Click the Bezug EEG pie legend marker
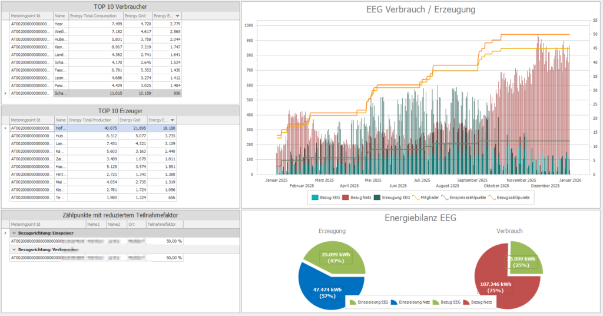 pyautogui.click(x=436, y=302)
